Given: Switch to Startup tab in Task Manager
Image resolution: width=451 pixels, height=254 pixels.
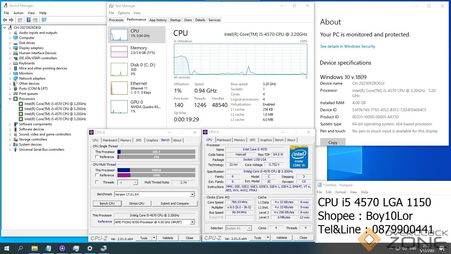Looking at the screenshot, I should pyautogui.click(x=175, y=20).
